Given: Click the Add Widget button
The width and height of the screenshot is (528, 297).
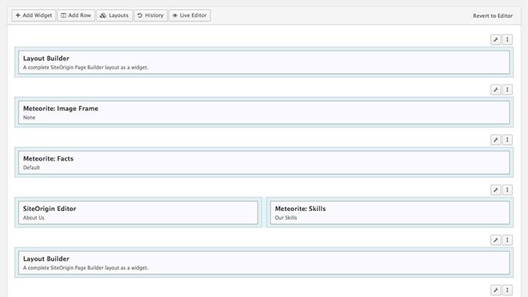Looking at the screenshot, I should (34, 16).
